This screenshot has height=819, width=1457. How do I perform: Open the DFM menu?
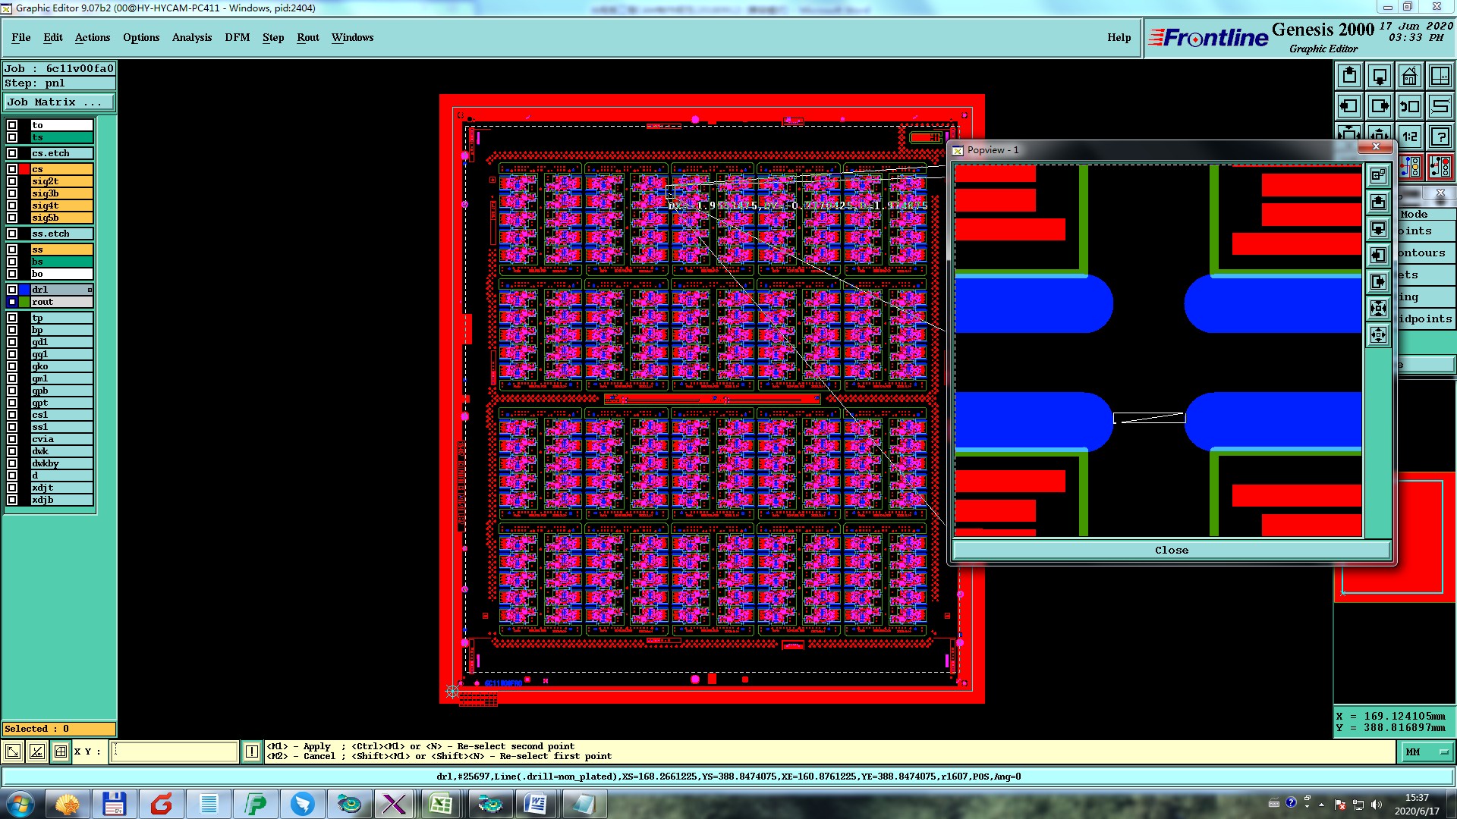point(237,37)
